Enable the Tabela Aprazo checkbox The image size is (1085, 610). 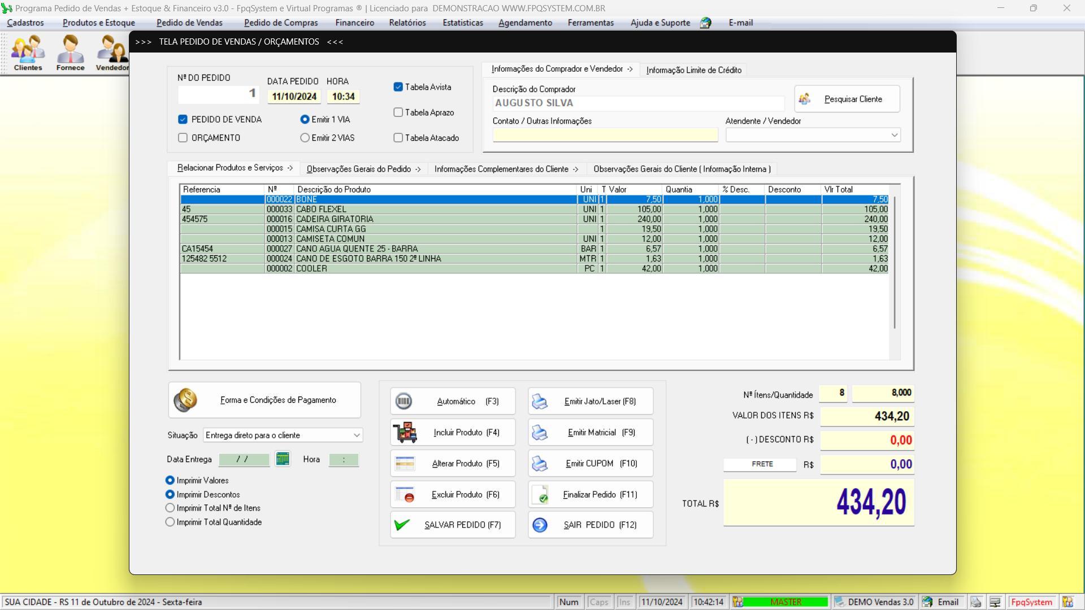point(398,112)
